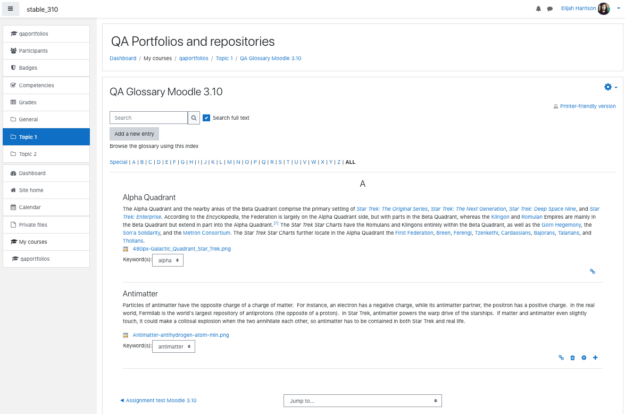Edit the Antimatter entry via gear icon
Image resolution: width=625 pixels, height=414 pixels.
(584, 358)
